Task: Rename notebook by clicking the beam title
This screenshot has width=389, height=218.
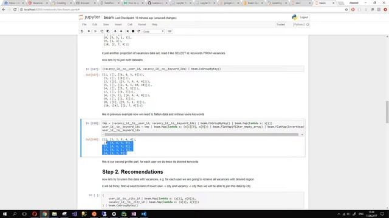Action: [109, 18]
